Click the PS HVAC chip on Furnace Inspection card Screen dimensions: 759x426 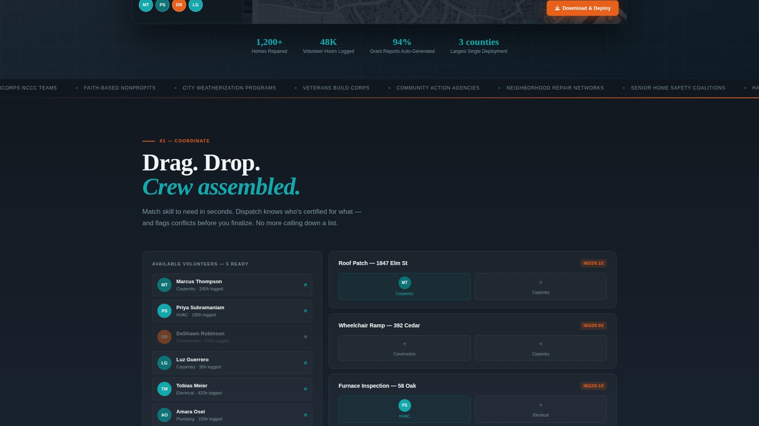click(x=404, y=409)
